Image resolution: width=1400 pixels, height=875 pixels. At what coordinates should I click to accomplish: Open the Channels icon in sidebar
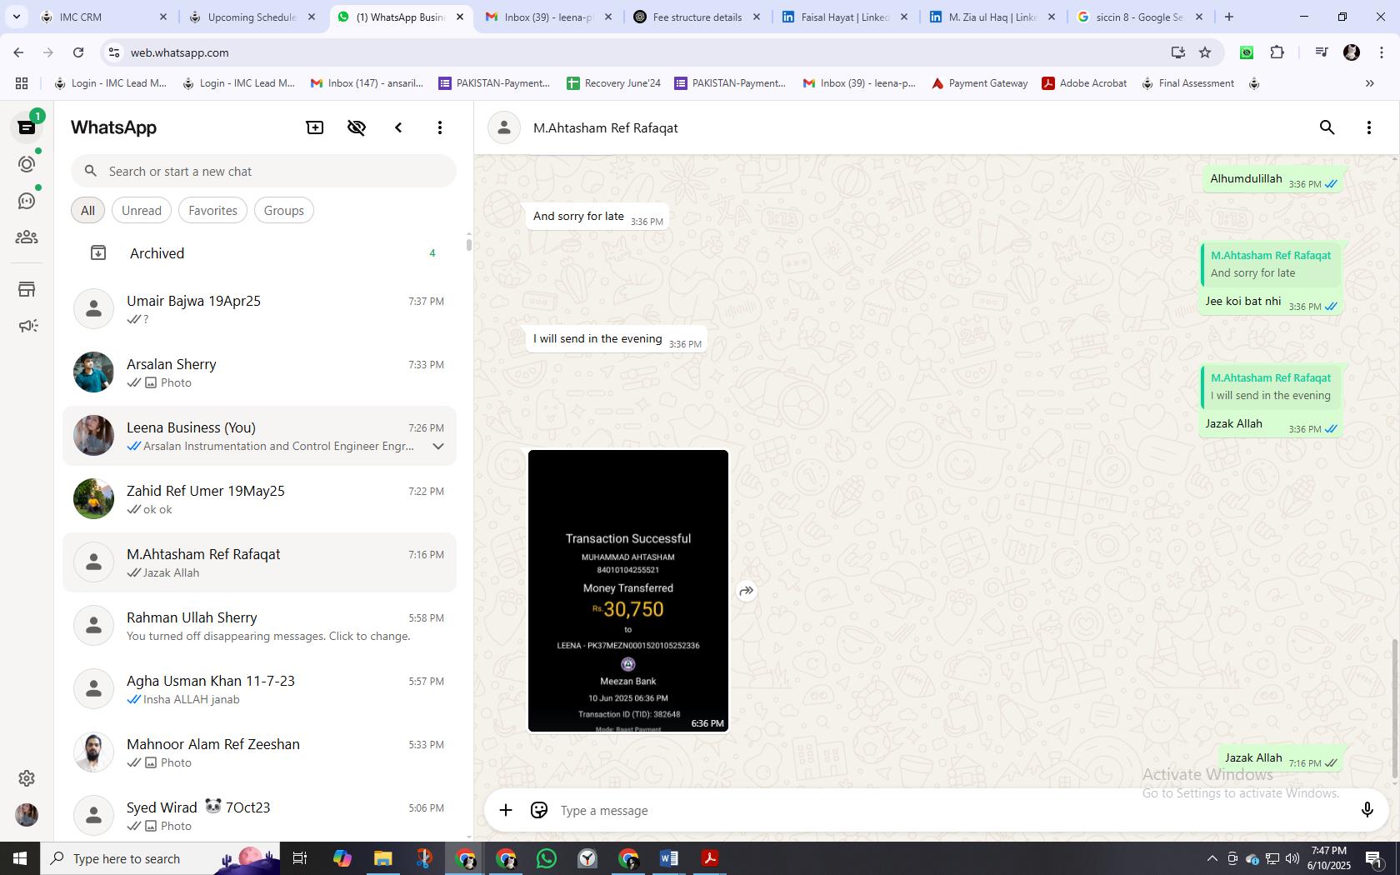[x=27, y=201]
